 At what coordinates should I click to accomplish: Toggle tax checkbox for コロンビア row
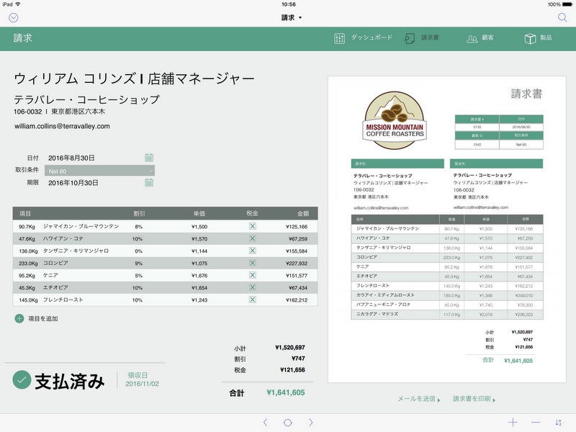[252, 263]
